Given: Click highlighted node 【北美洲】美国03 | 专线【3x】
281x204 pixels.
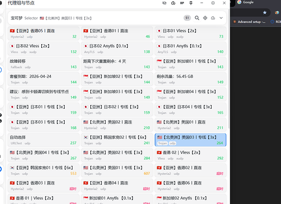Looking at the screenshot, I should pos(191,140).
